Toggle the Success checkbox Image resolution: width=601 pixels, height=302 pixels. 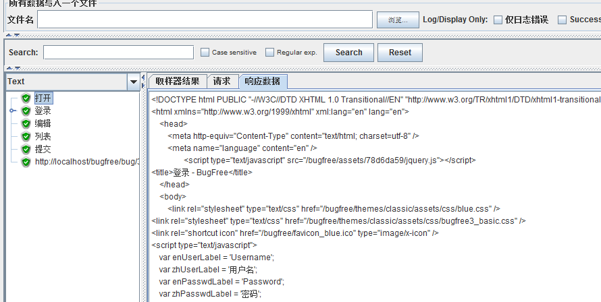(562, 20)
